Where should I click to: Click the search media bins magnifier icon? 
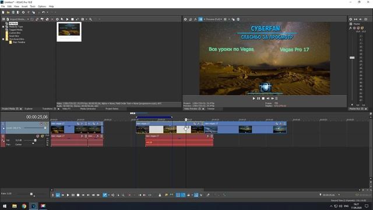click(91, 19)
